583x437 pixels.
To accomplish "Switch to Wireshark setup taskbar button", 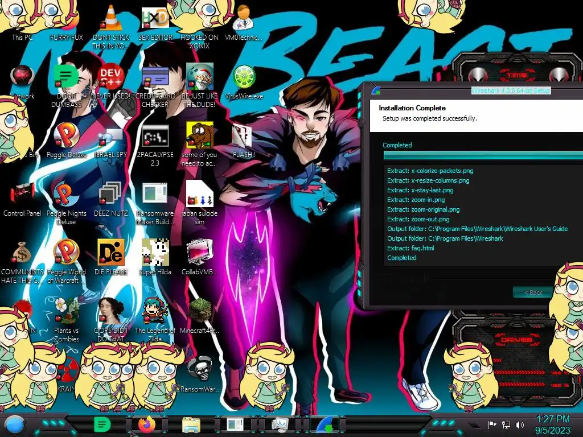I will [x=325, y=424].
